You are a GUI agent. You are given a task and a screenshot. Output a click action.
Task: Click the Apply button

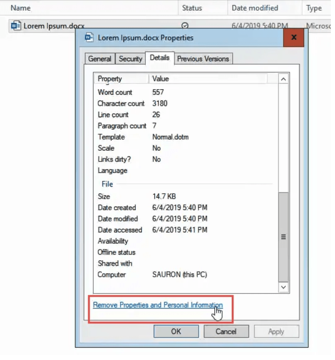pyautogui.click(x=276, y=331)
